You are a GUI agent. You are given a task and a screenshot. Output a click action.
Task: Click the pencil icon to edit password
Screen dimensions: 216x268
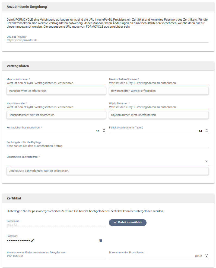pyautogui.click(x=33, y=240)
